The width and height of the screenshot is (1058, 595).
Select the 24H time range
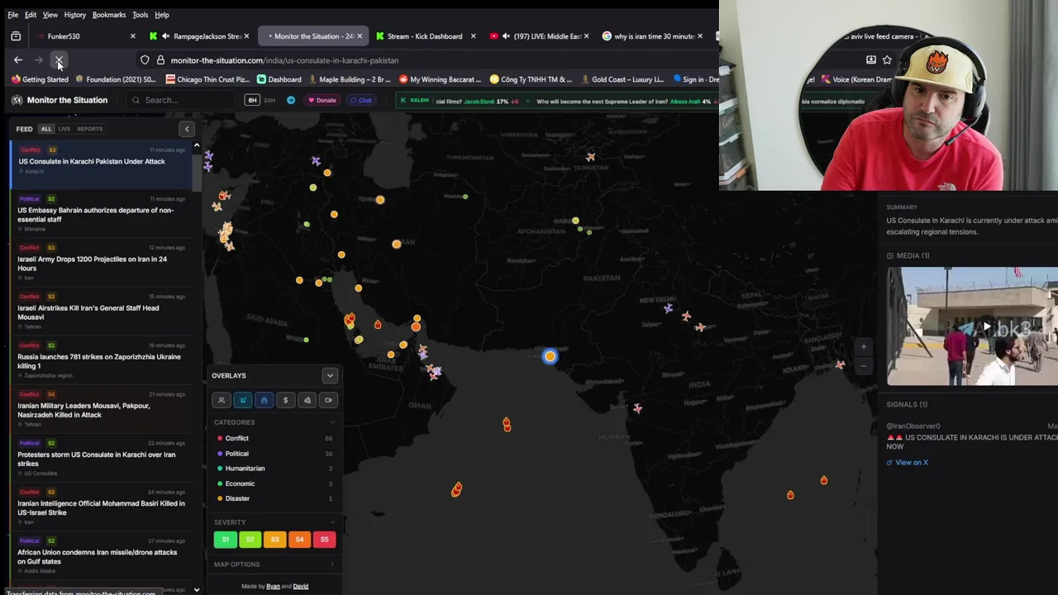[x=269, y=100]
